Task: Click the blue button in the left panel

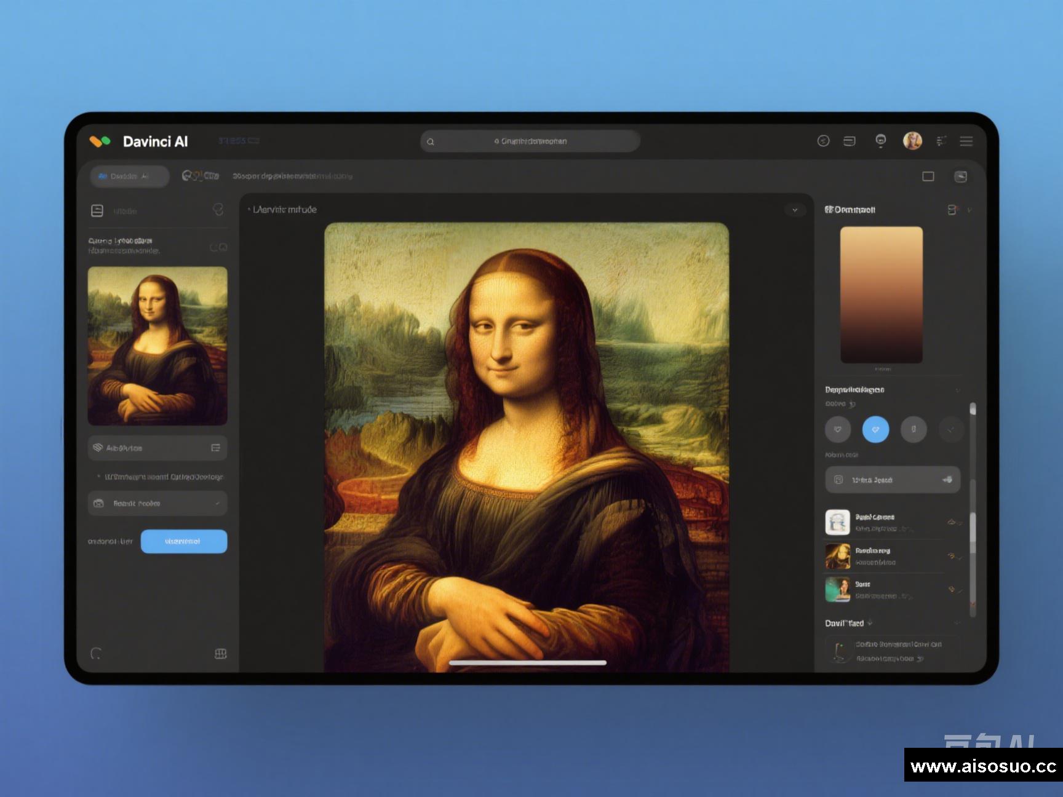Action: pos(183,541)
